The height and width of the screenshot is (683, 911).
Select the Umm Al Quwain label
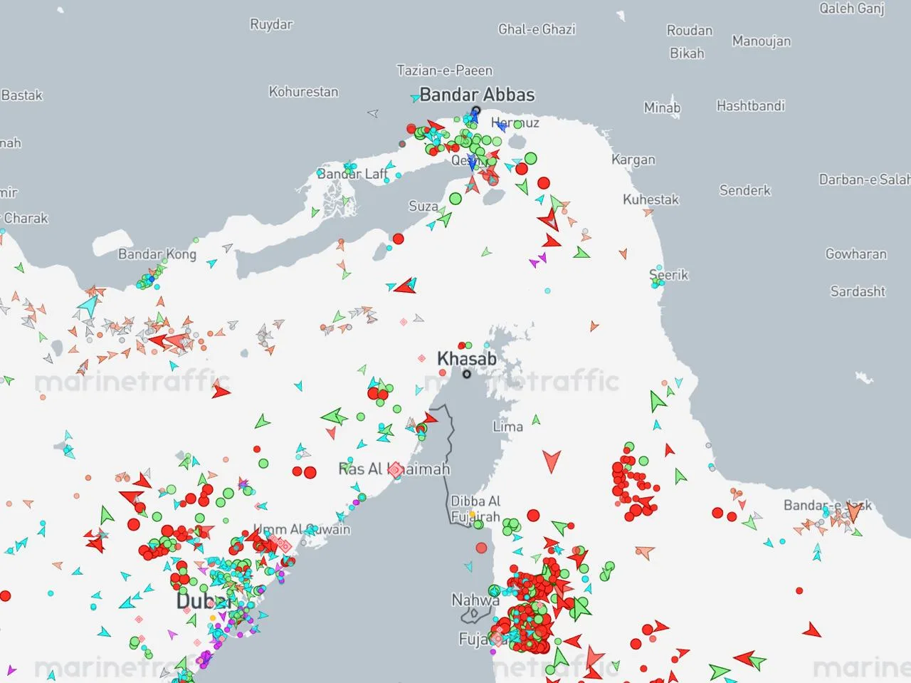click(302, 529)
